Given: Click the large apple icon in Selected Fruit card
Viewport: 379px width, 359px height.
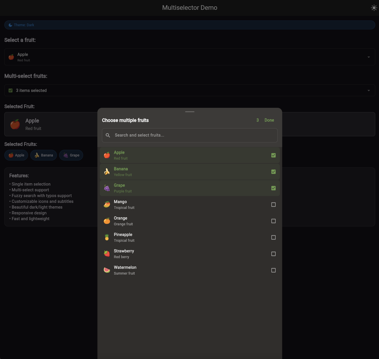Looking at the screenshot, I should 15,124.
